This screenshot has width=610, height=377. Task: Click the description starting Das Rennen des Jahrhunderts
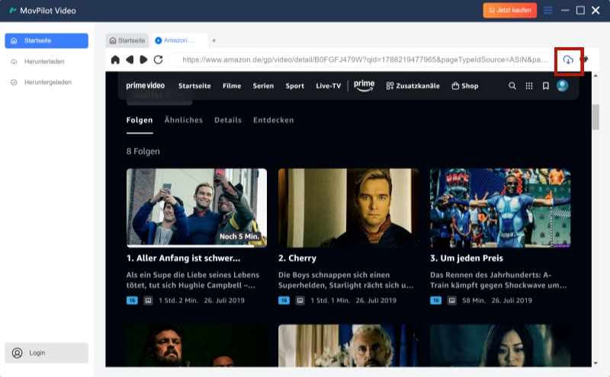coord(499,280)
